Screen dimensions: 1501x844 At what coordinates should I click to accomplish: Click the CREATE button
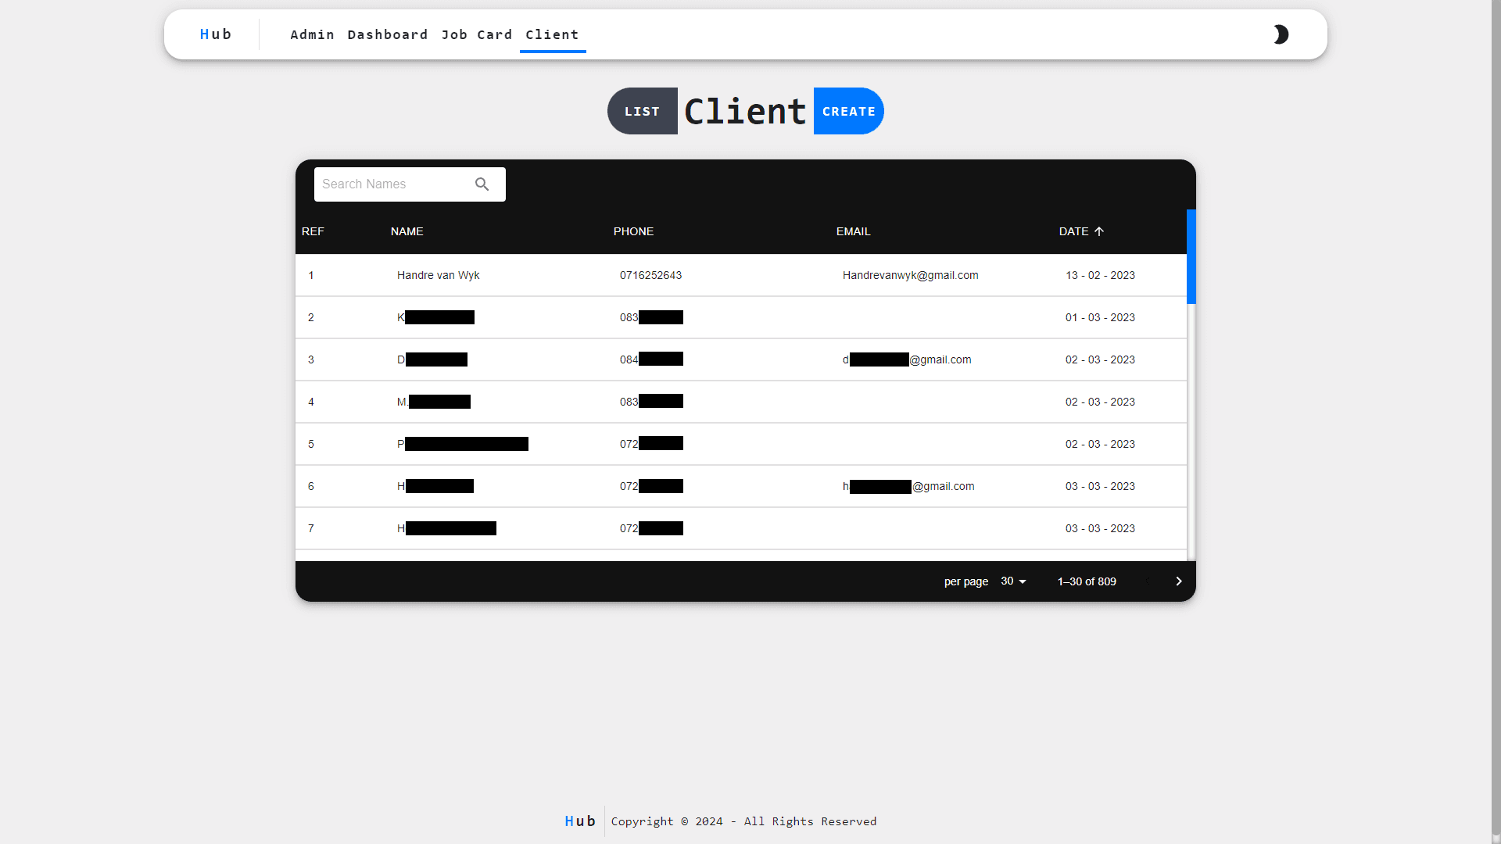(848, 111)
